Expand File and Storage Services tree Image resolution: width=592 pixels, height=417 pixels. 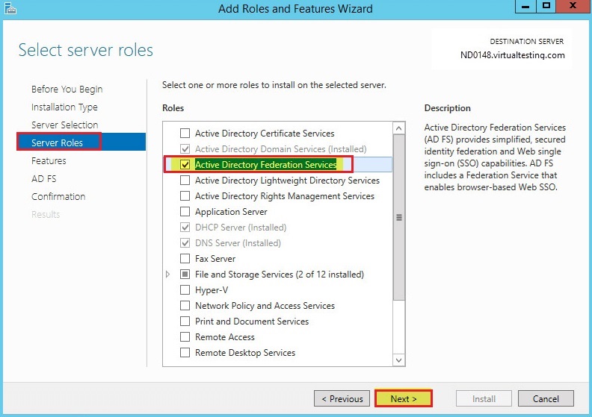[168, 275]
